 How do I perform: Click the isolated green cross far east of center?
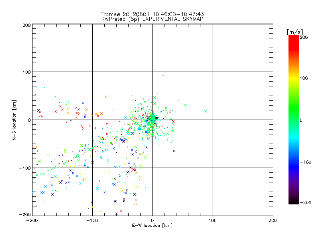coord(205,112)
